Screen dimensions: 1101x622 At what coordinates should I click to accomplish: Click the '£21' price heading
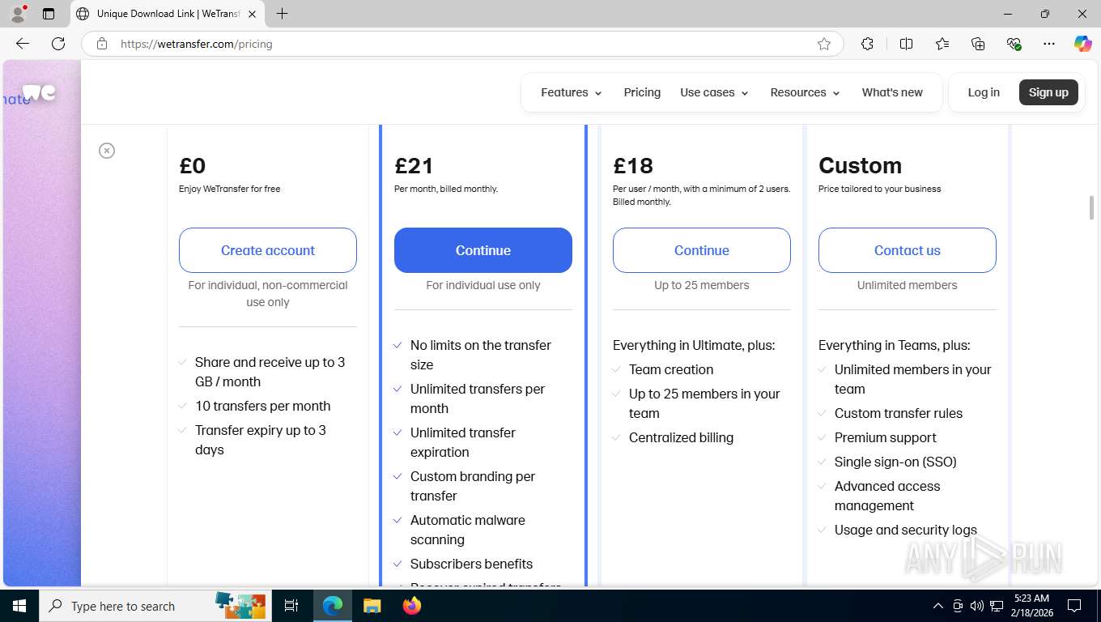pyautogui.click(x=414, y=165)
